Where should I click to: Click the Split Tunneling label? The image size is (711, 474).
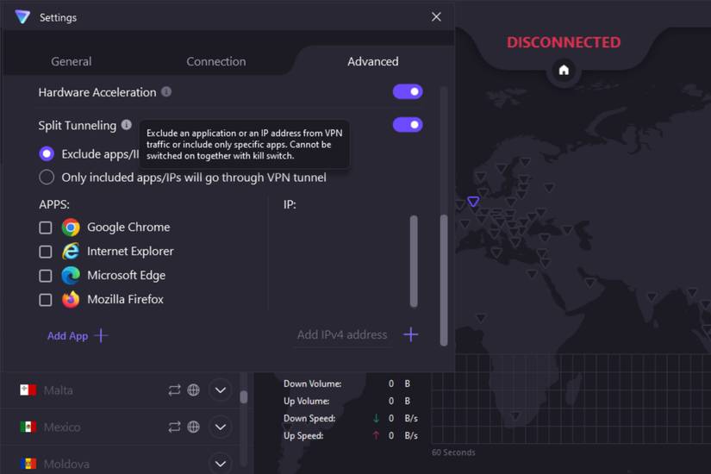pos(77,125)
